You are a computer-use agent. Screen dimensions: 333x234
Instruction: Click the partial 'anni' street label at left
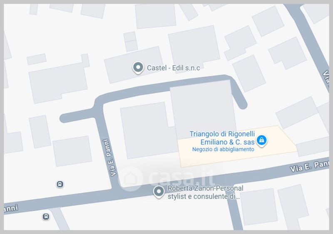(11, 209)
